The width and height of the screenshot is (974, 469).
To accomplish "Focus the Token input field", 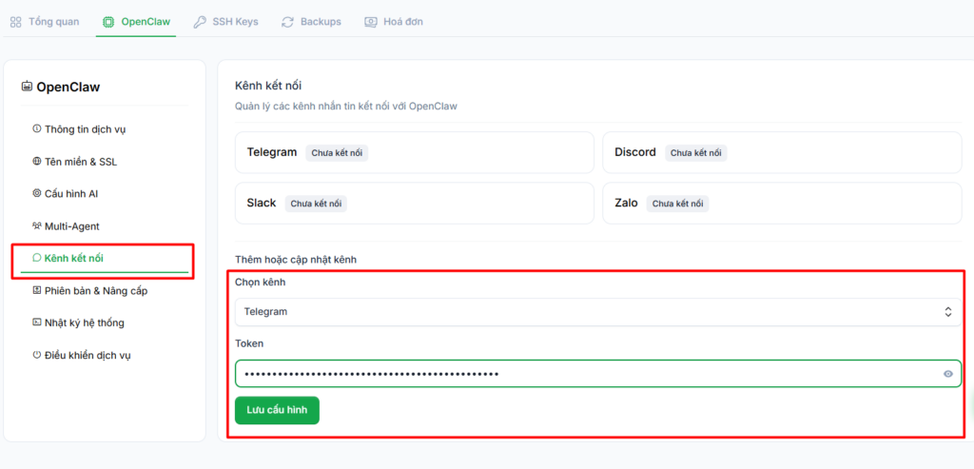I will point(598,374).
